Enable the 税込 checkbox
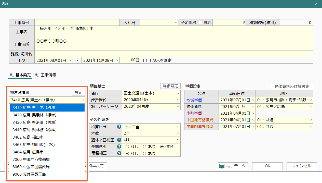 click(x=200, y=22)
